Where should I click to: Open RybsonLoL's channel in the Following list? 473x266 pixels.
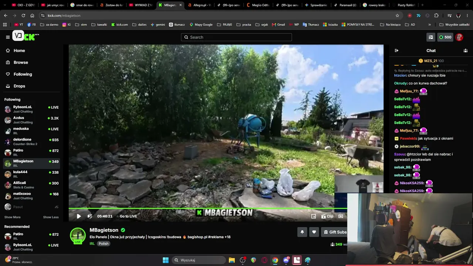click(x=31, y=109)
